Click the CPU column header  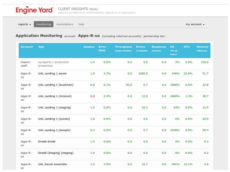[x=187, y=47]
